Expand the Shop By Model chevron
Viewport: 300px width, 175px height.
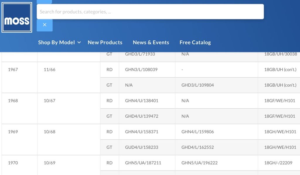tap(79, 42)
